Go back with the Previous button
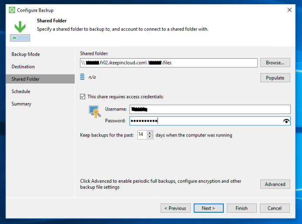This screenshot has height=224, width=302. coord(176,208)
